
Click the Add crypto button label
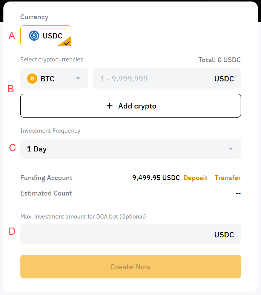(x=137, y=106)
